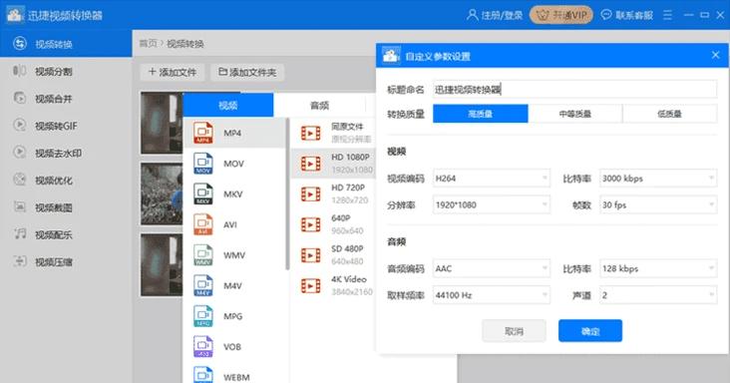This screenshot has height=383, width=730.
Task: Click the 添加文件夹 button
Action: tap(247, 72)
